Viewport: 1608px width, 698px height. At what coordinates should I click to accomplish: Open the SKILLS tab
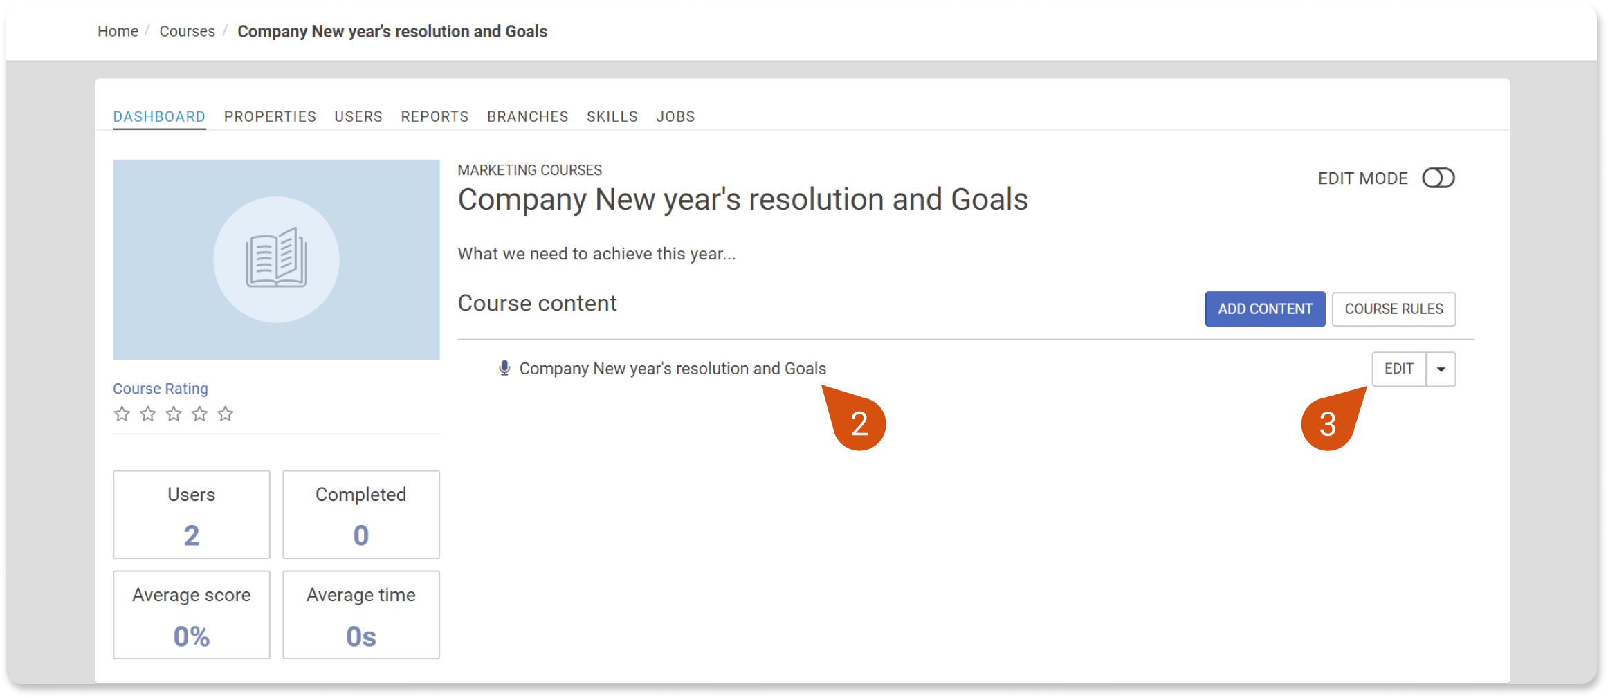(612, 117)
